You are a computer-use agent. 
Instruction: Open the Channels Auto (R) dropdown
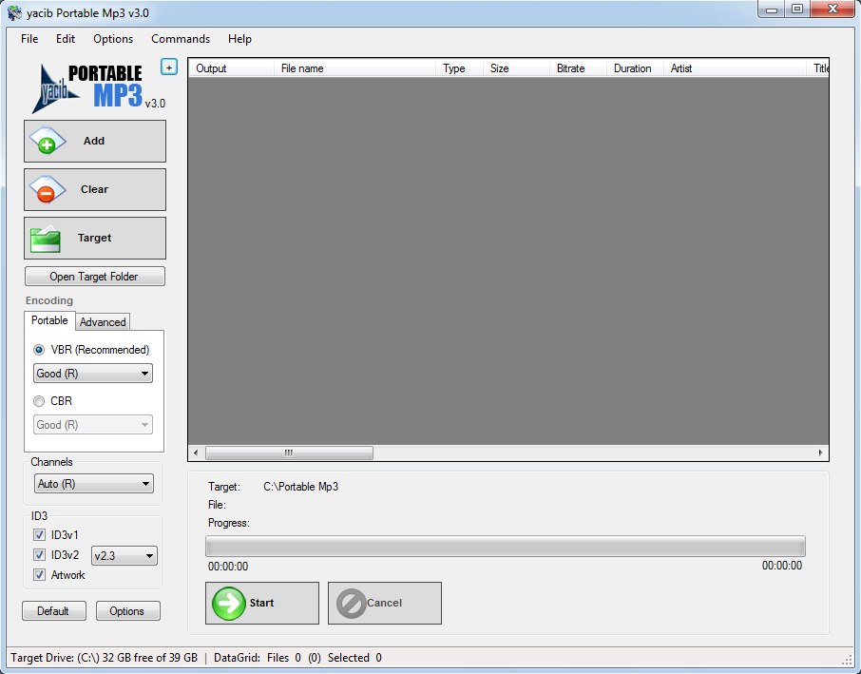[x=94, y=484]
